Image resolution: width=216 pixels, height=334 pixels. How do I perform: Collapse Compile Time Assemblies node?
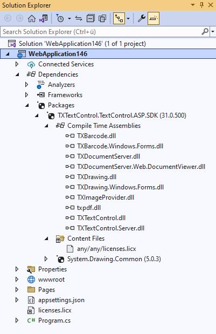point(46,126)
